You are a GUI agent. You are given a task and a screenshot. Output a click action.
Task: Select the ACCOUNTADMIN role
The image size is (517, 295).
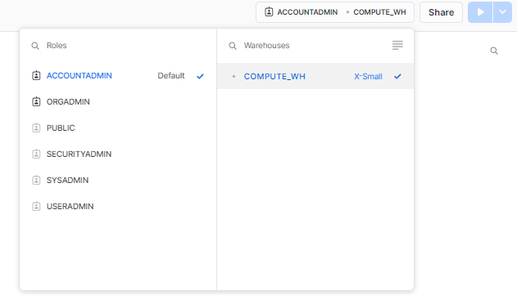[x=118, y=76]
